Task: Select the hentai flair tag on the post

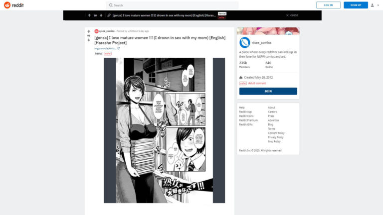Action: [x=98, y=53]
